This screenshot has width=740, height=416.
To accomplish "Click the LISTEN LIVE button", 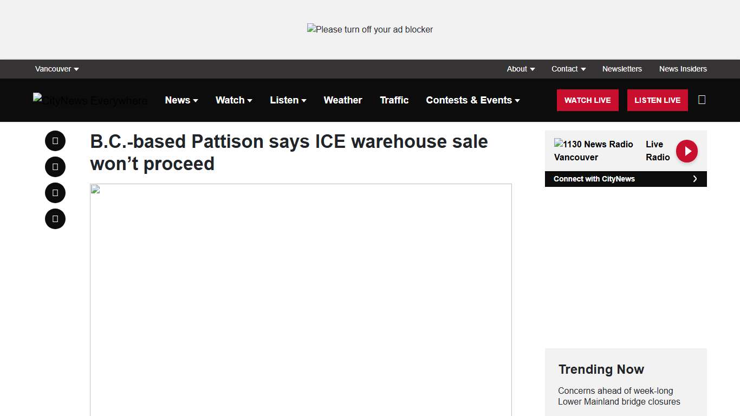I will 657,100.
